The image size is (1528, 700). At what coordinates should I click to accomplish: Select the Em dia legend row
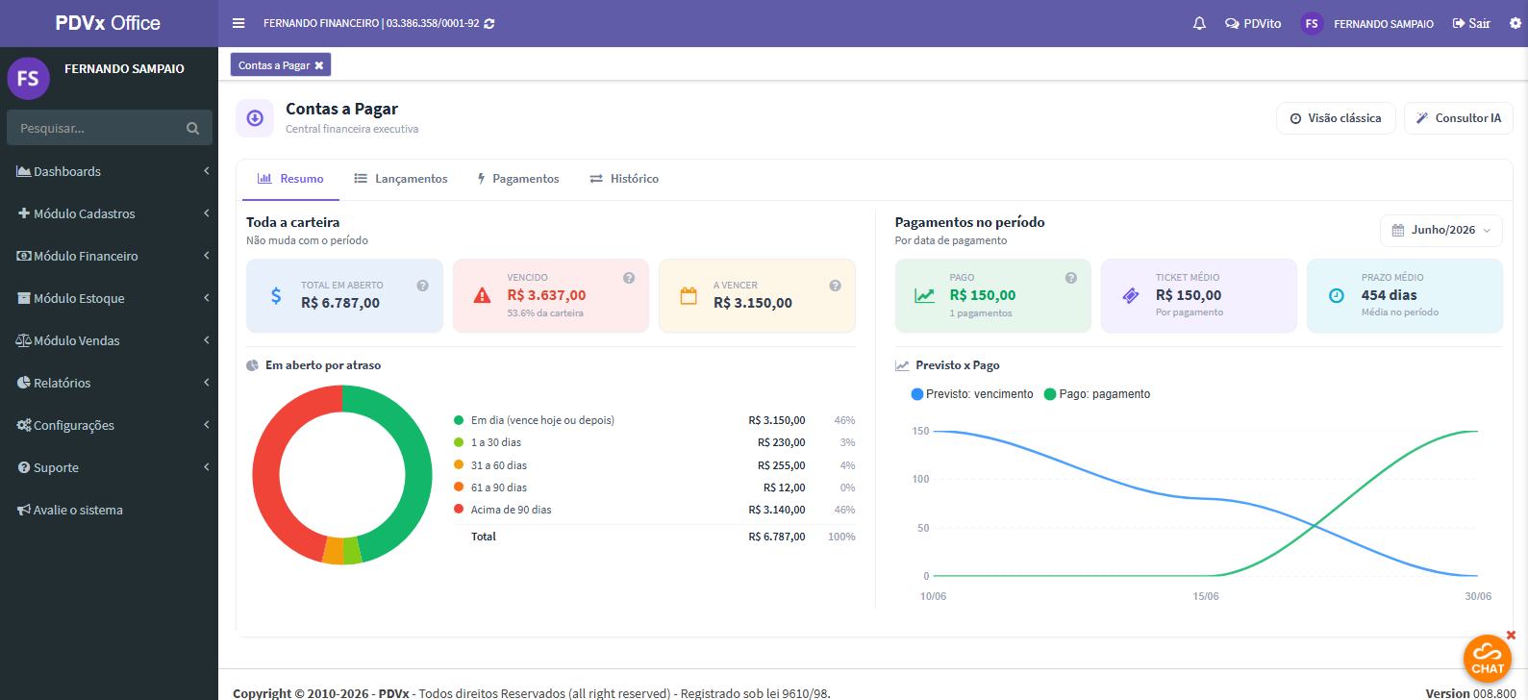[x=654, y=420]
